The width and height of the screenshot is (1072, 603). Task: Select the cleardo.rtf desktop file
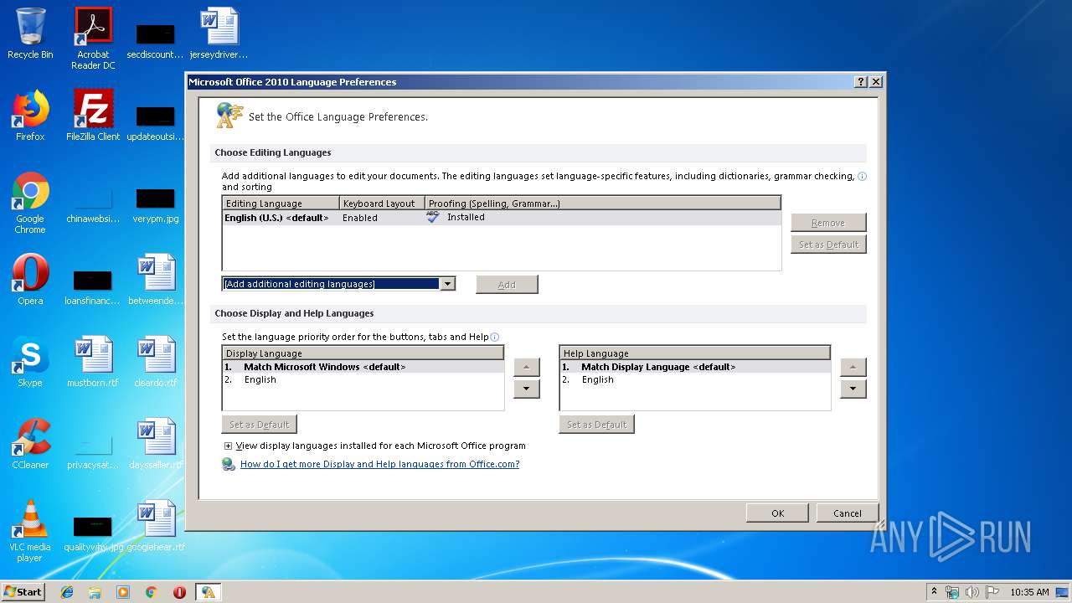pos(156,362)
